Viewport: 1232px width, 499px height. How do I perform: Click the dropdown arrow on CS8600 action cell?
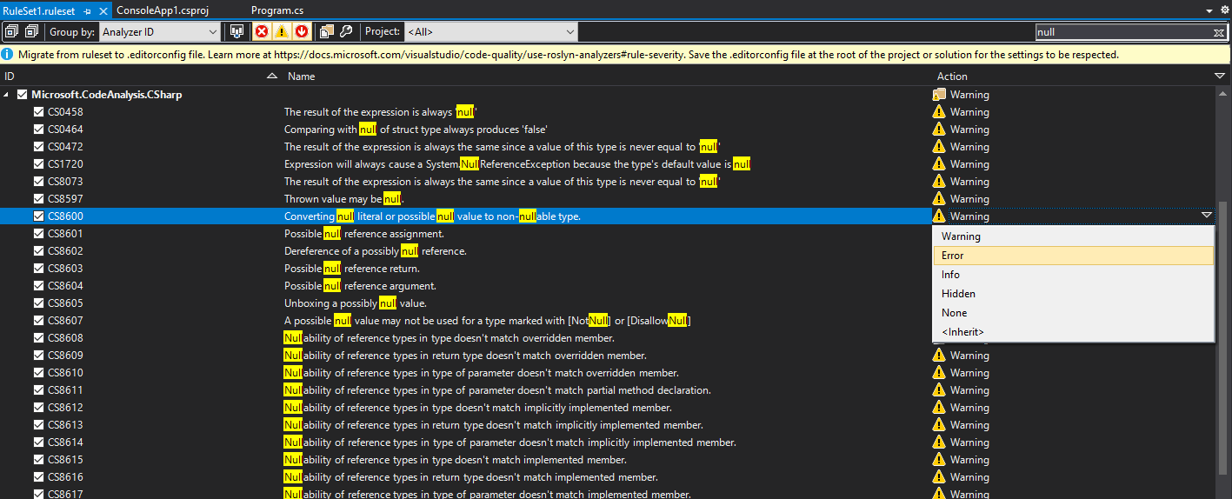1207,216
